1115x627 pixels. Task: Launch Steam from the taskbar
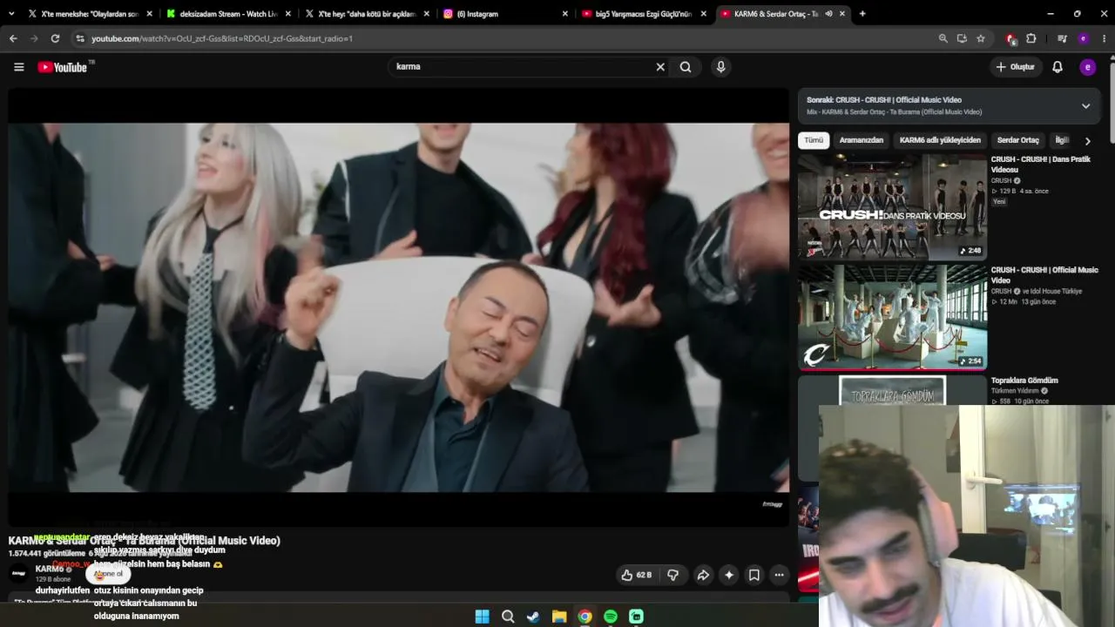533,617
